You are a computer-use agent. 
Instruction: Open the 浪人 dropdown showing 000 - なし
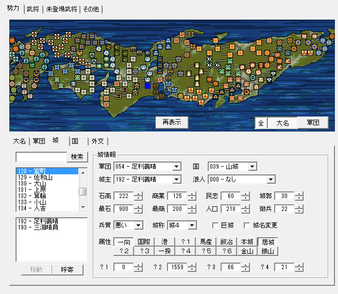pyautogui.click(x=271, y=179)
